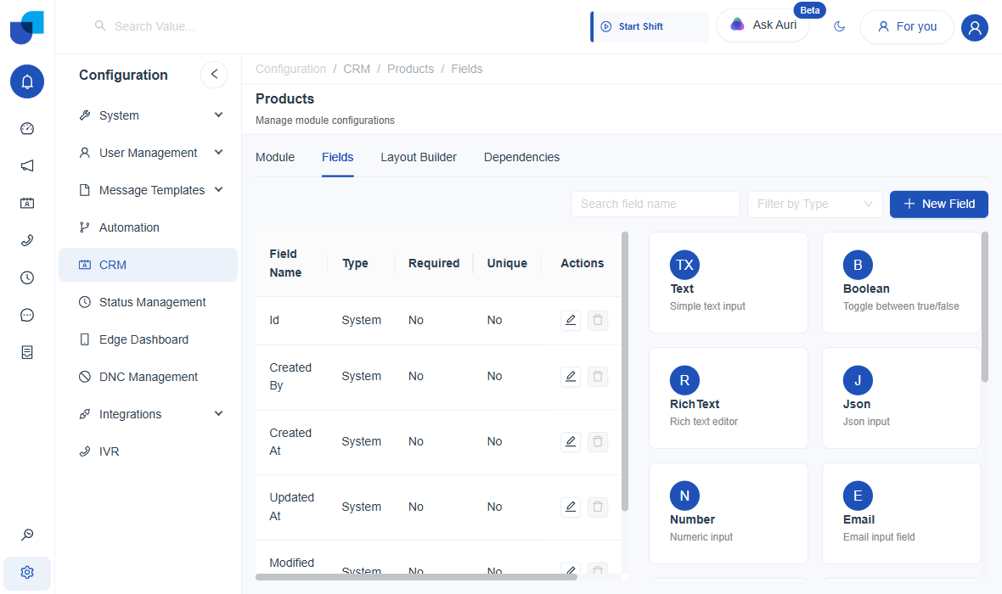Click the Start Shift button
This screenshot has height=594, width=1002.
tap(650, 27)
